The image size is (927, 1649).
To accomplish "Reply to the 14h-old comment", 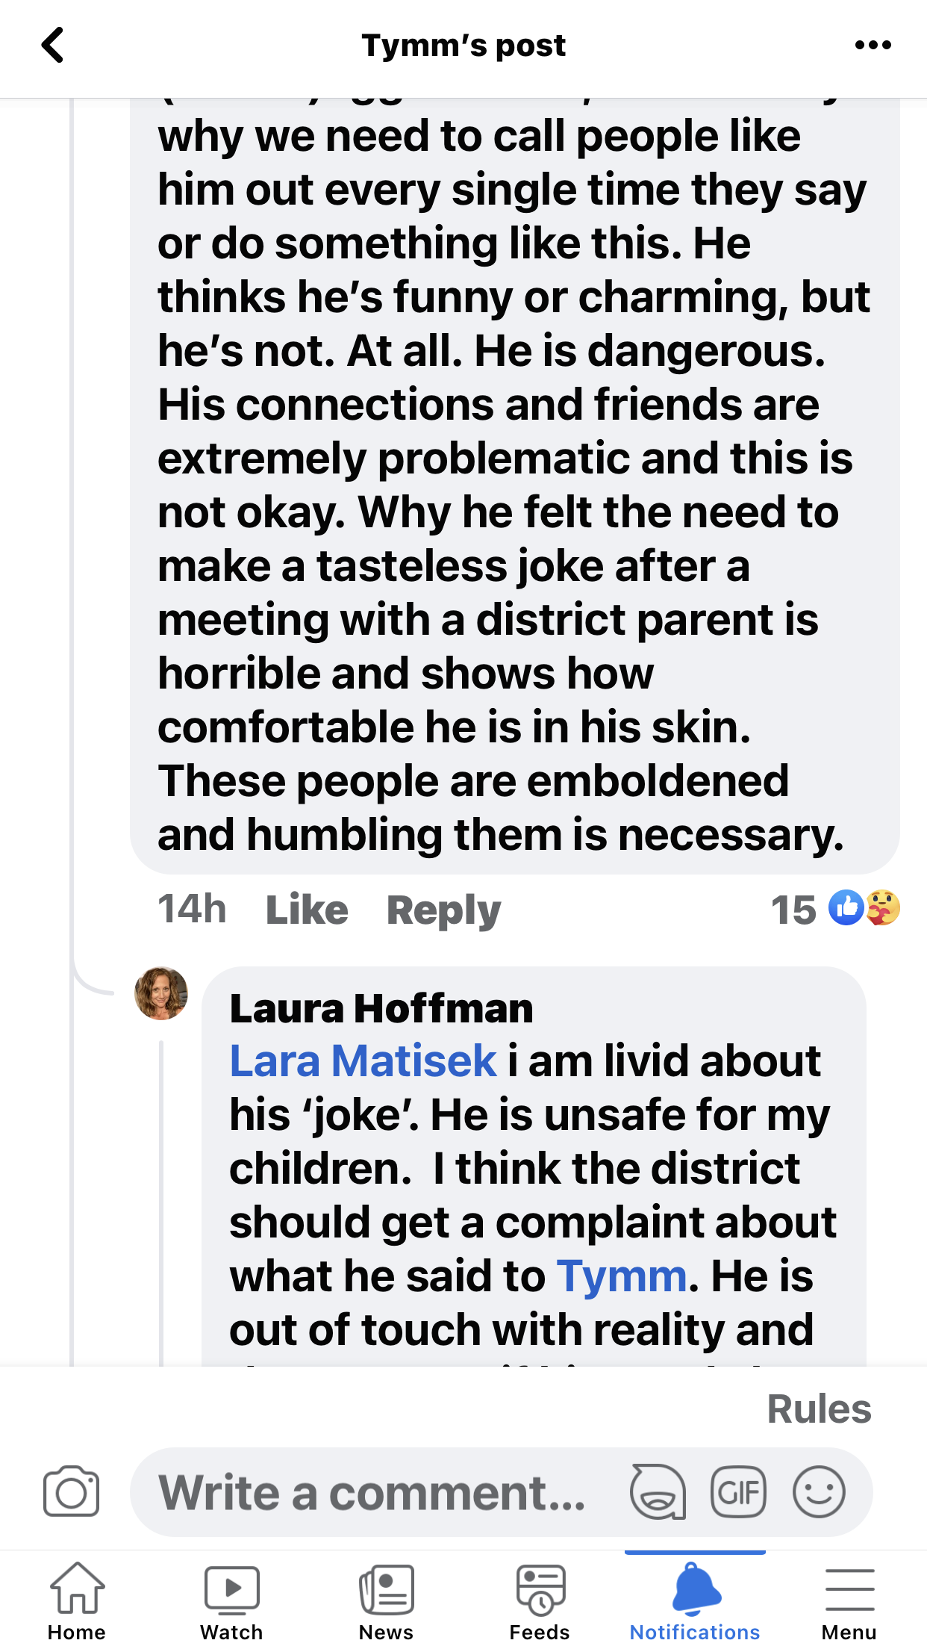I will tap(443, 910).
